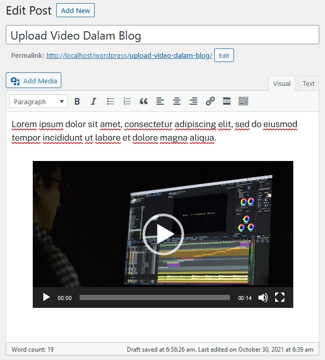The width and height of the screenshot is (325, 360).
Task: Click the Edit Post heading
Action: (29, 10)
